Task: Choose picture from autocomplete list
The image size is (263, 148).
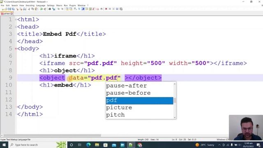Action: pos(140,108)
